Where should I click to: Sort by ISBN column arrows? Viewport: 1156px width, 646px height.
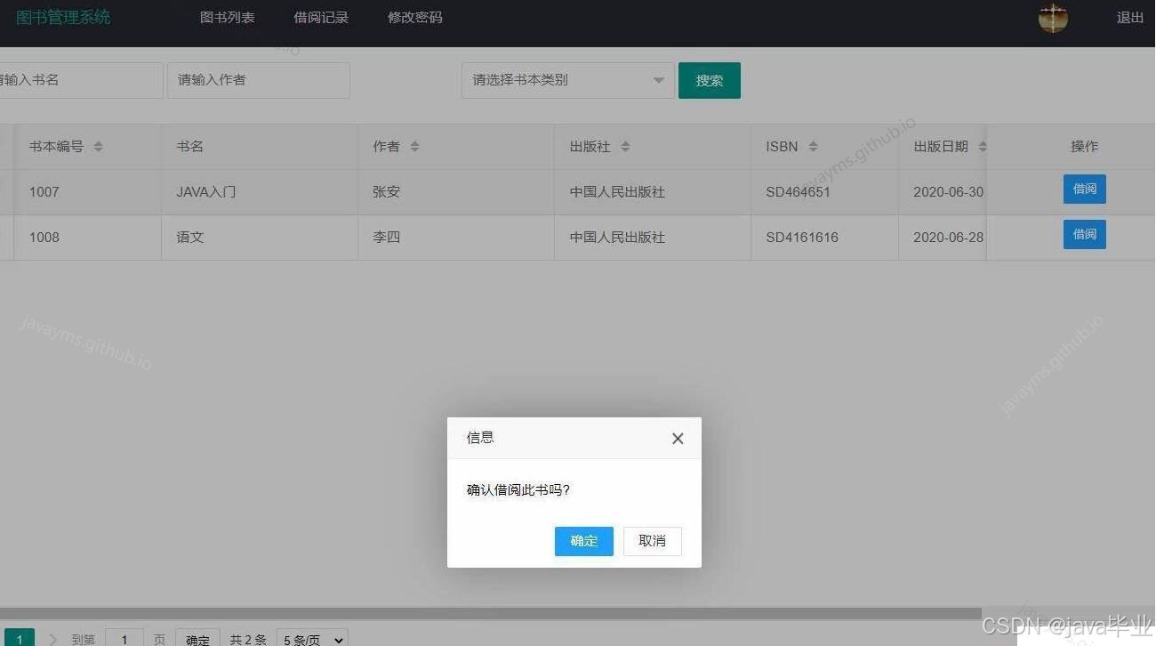click(x=813, y=147)
